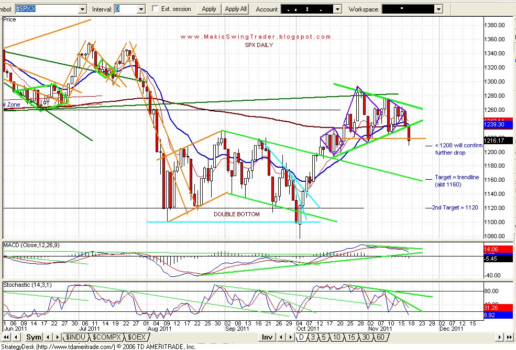The height and width of the screenshot is (350, 516).
Task: Click the blue Stochastic value 8.92
Action: 498,315
